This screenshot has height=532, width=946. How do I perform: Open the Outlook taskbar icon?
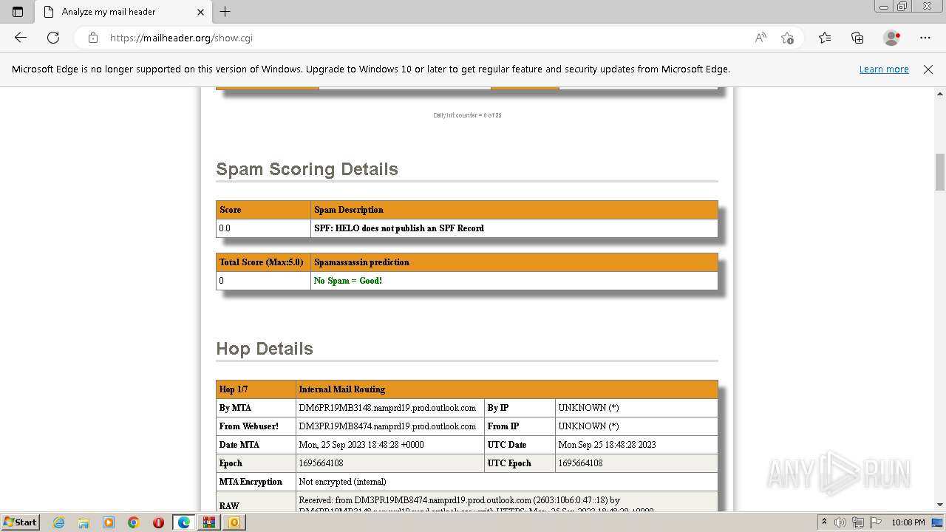[x=234, y=522]
